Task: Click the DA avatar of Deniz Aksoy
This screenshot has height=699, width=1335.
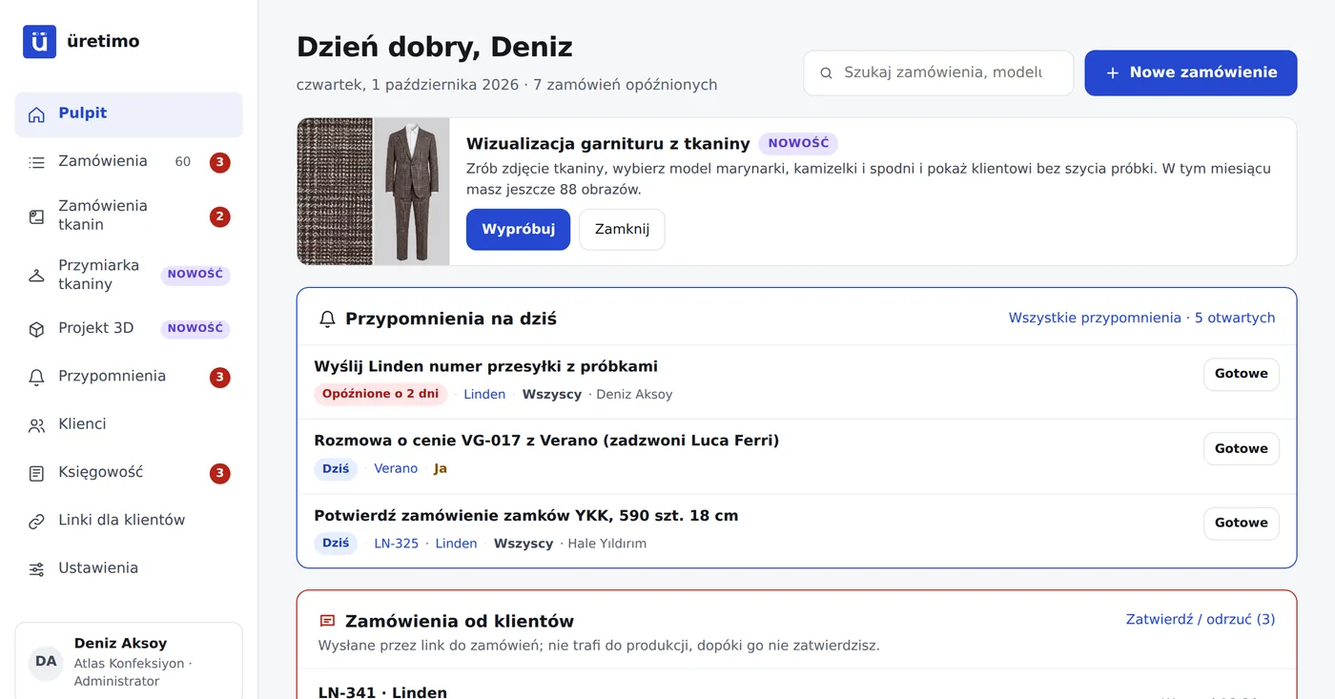Action: point(46,662)
